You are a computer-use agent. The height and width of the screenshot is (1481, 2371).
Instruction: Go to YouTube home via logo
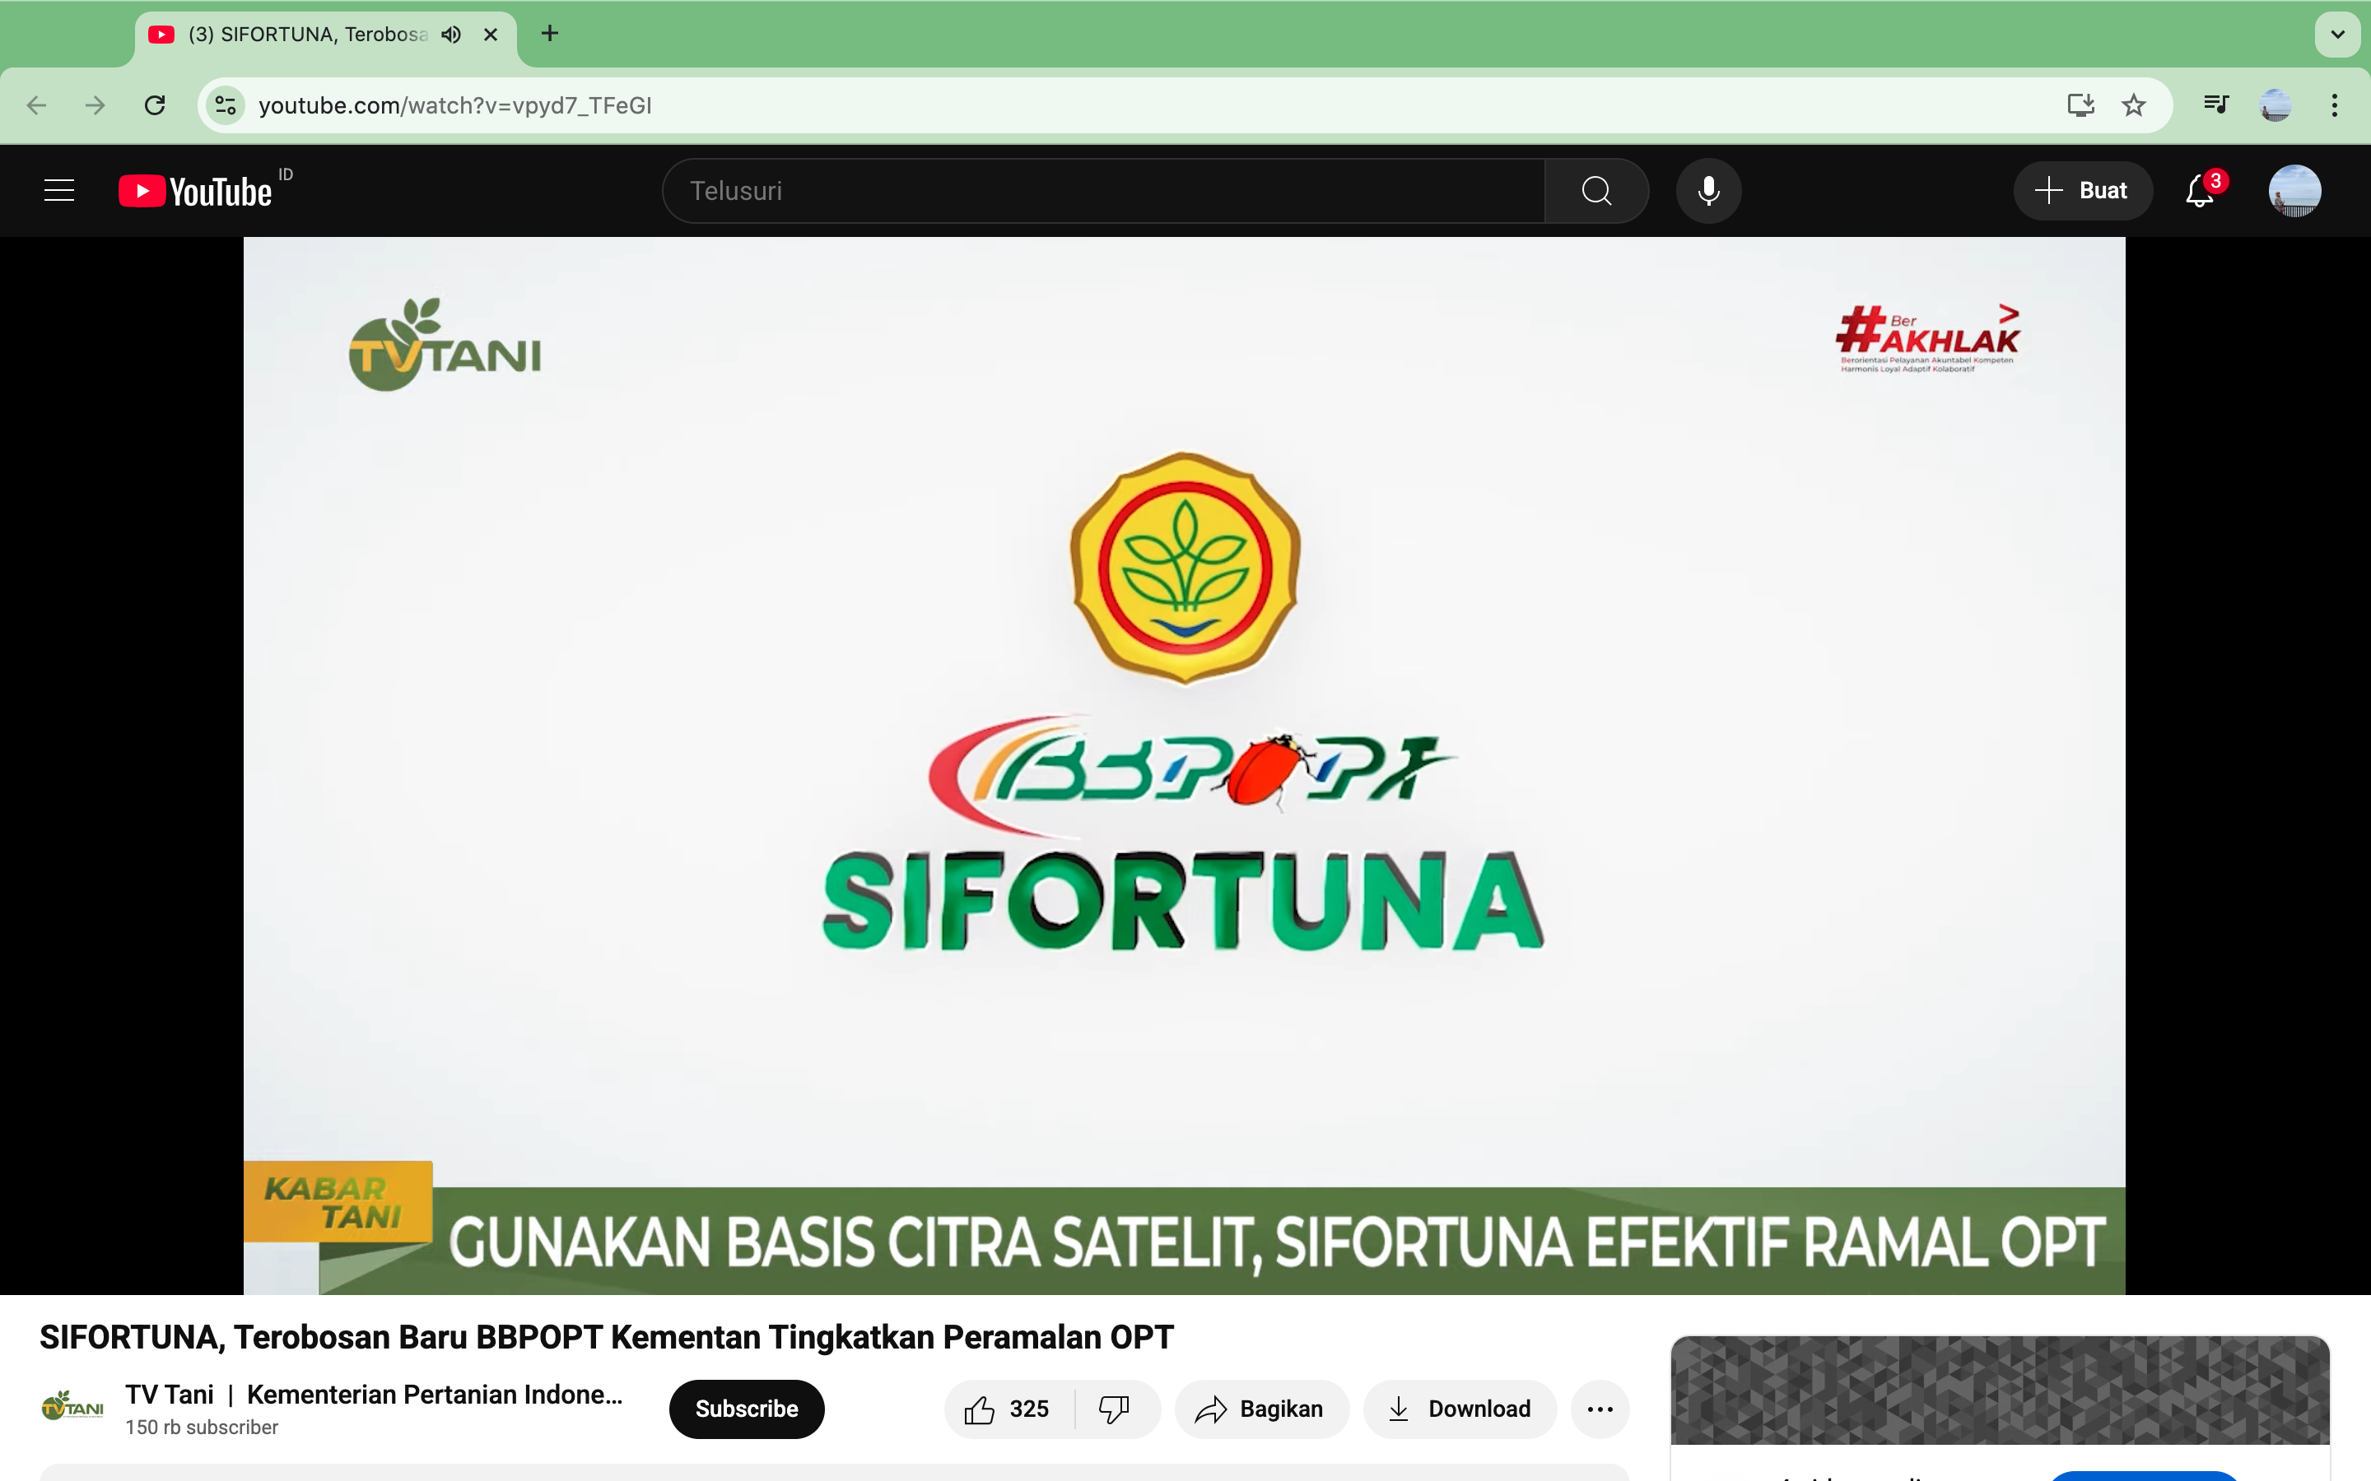pos(195,191)
